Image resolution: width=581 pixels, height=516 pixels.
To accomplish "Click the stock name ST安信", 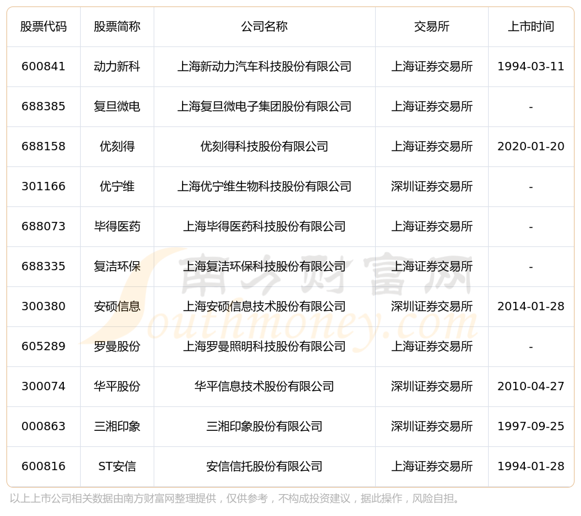I will tap(117, 466).
